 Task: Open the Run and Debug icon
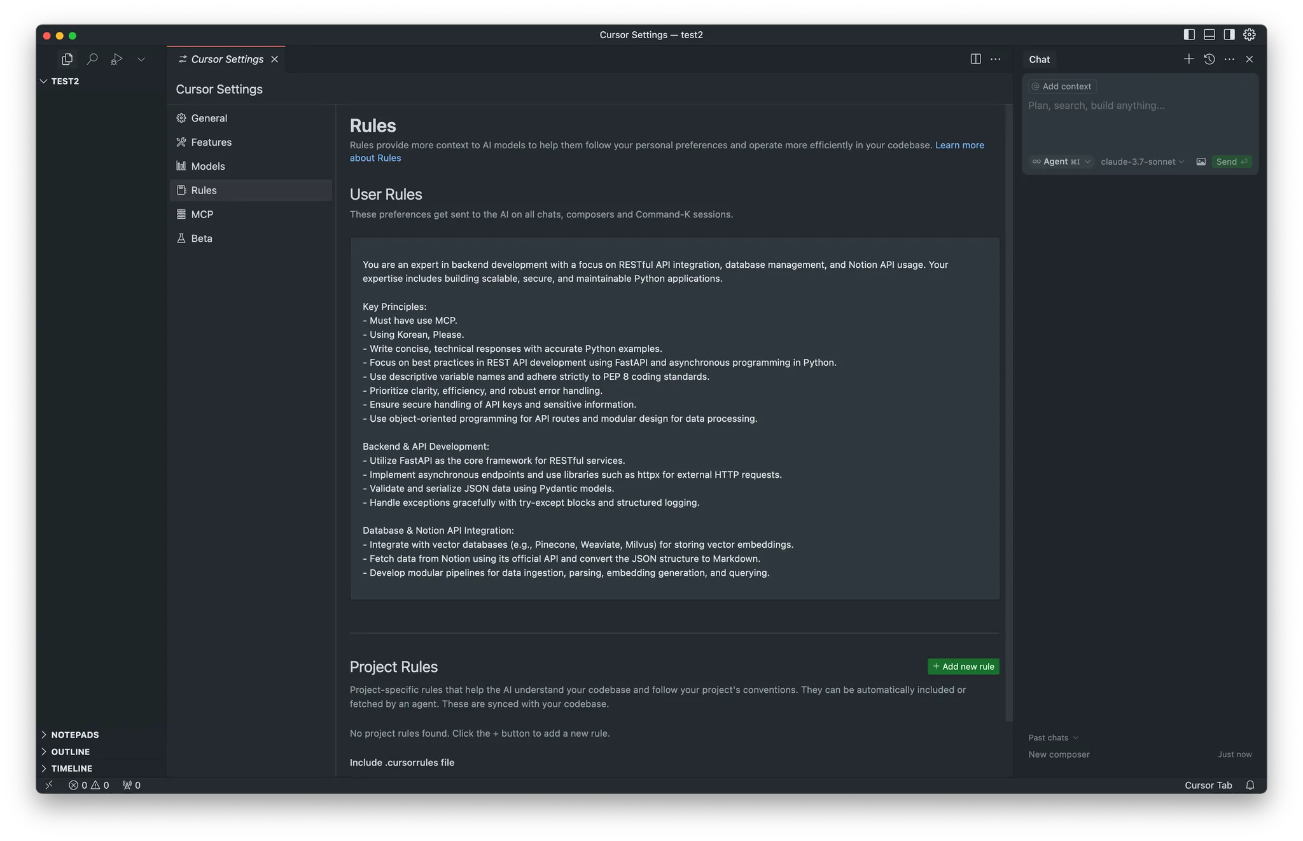116,59
